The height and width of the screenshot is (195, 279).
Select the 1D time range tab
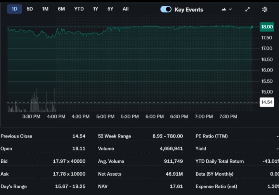point(14,9)
